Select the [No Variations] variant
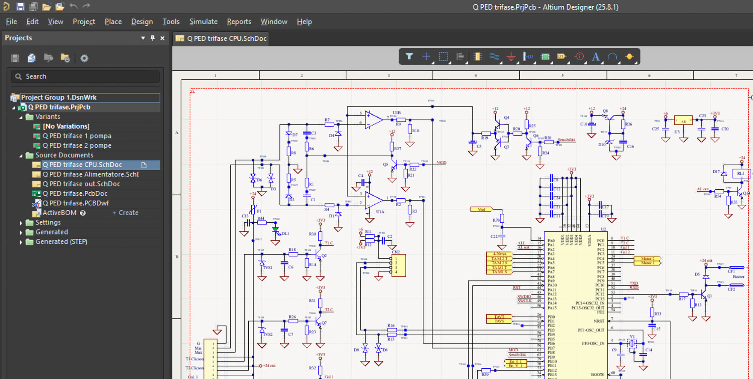The image size is (753, 379). tap(66, 126)
